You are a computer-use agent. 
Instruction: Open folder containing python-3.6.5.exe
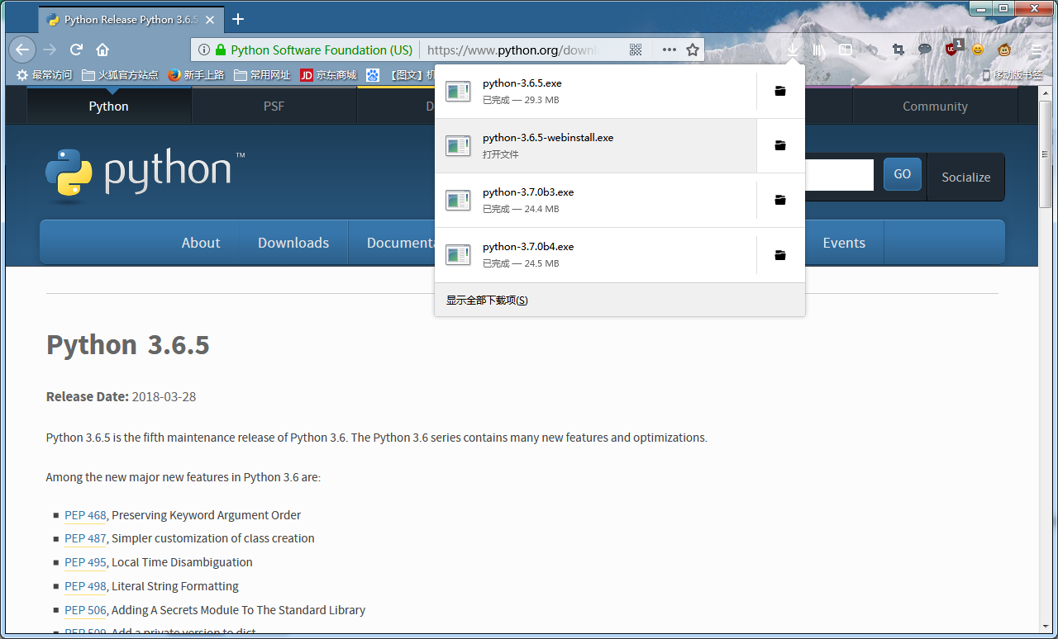[779, 91]
